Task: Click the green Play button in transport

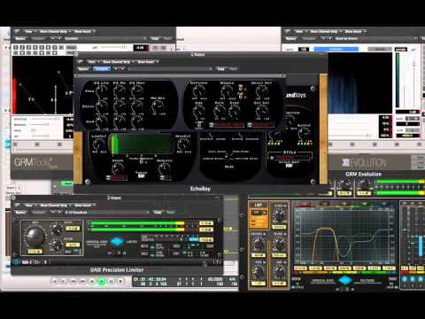Action: tap(102, 282)
